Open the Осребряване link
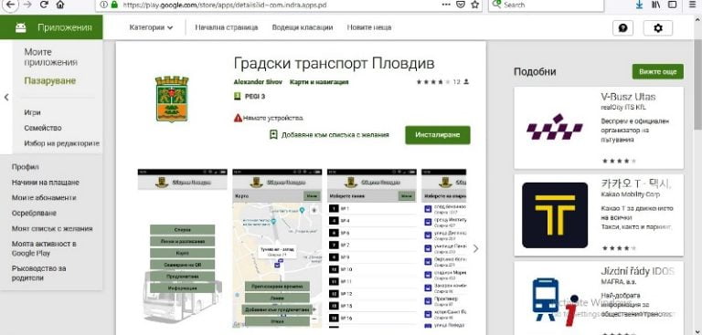Viewport: 702px width, 335px height. 34,214
